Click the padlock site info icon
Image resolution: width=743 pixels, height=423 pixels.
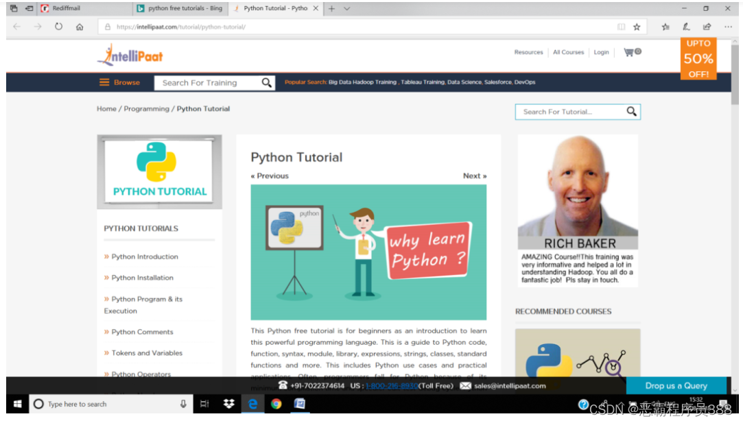108,27
